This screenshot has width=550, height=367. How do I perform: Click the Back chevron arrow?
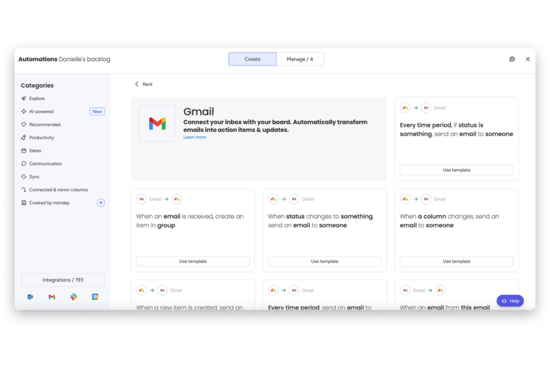(x=137, y=84)
